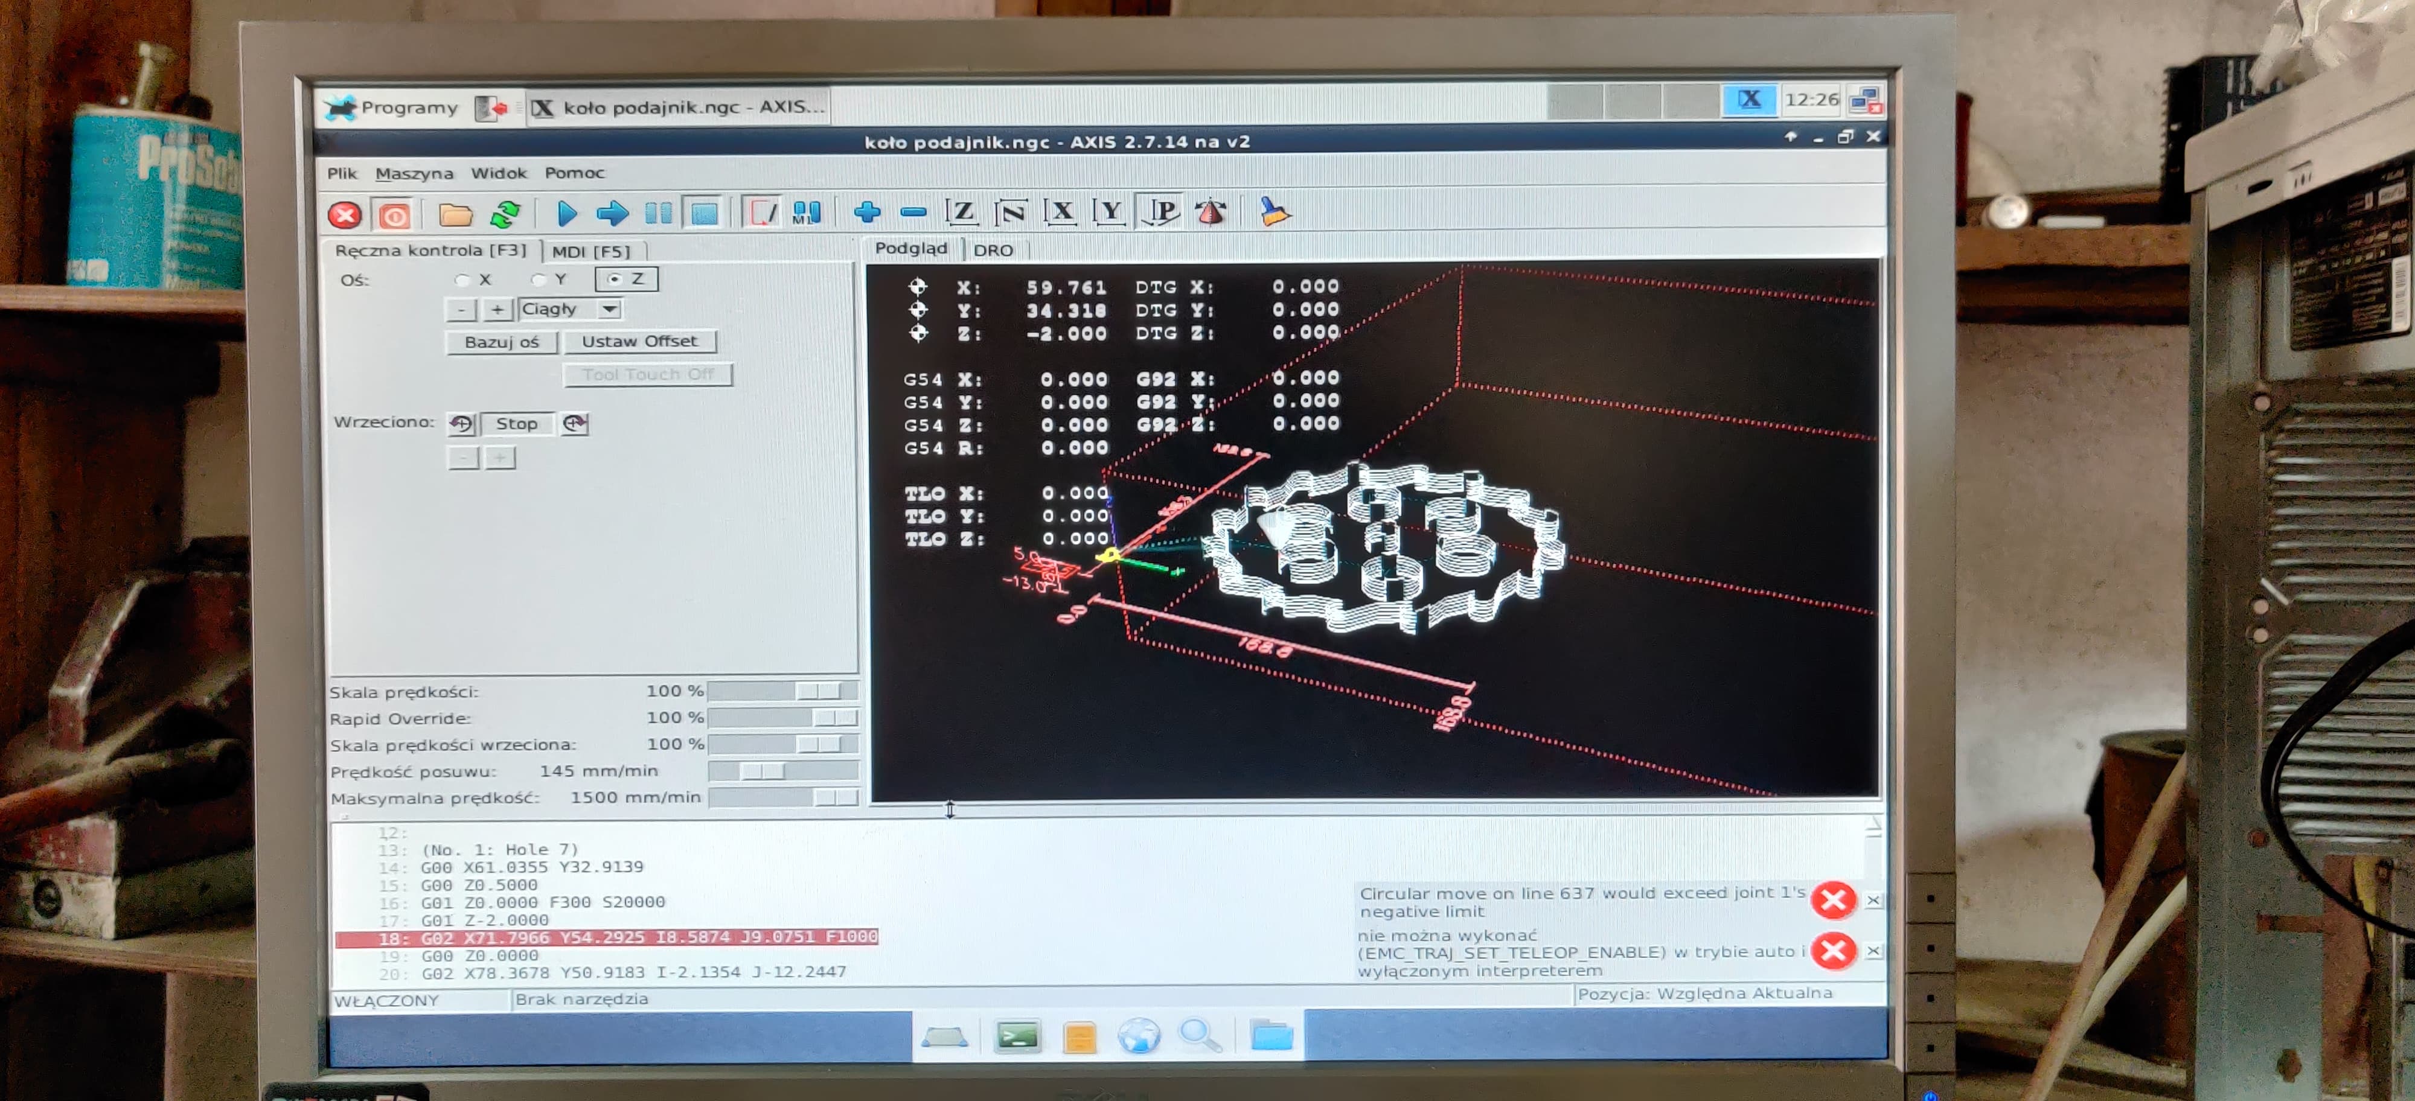Click Tool Touch Off button
The image size is (2415, 1101).
(x=648, y=375)
